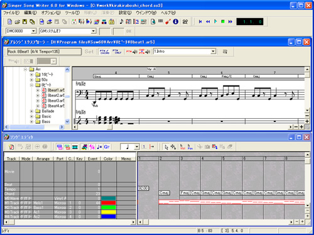Click the Event column header
This screenshot has width=314, height=235.
pyautogui.click(x=93, y=159)
